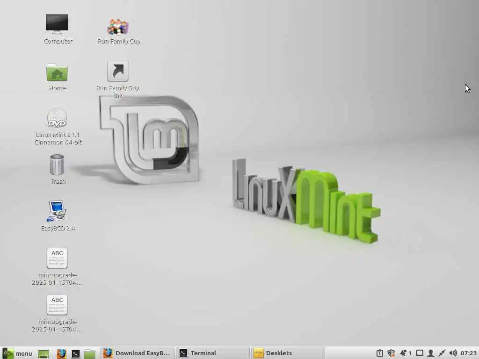Screen dimensions: 479x359
Task: Open the Mint menu button
Action: pyautogui.click(x=17, y=353)
